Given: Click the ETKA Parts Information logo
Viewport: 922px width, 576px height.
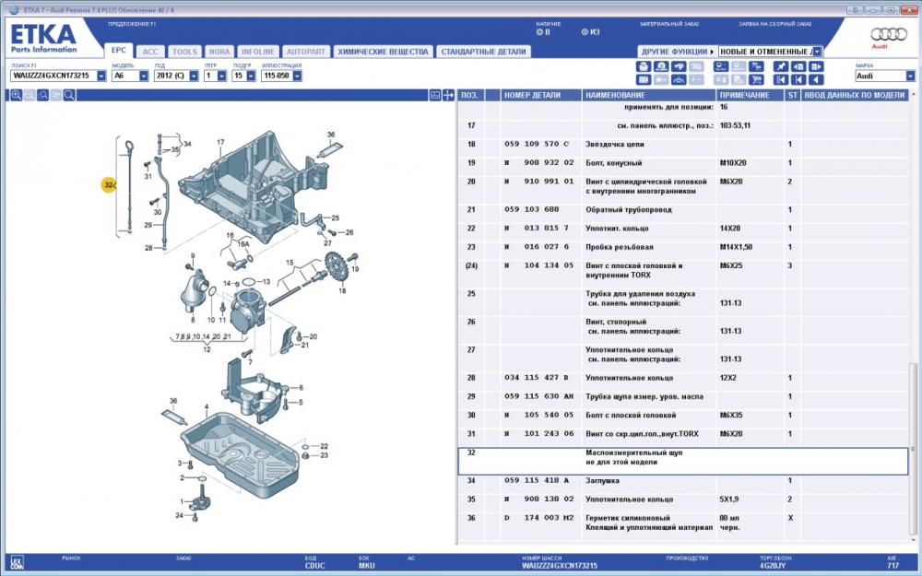Looking at the screenshot, I should [x=43, y=38].
